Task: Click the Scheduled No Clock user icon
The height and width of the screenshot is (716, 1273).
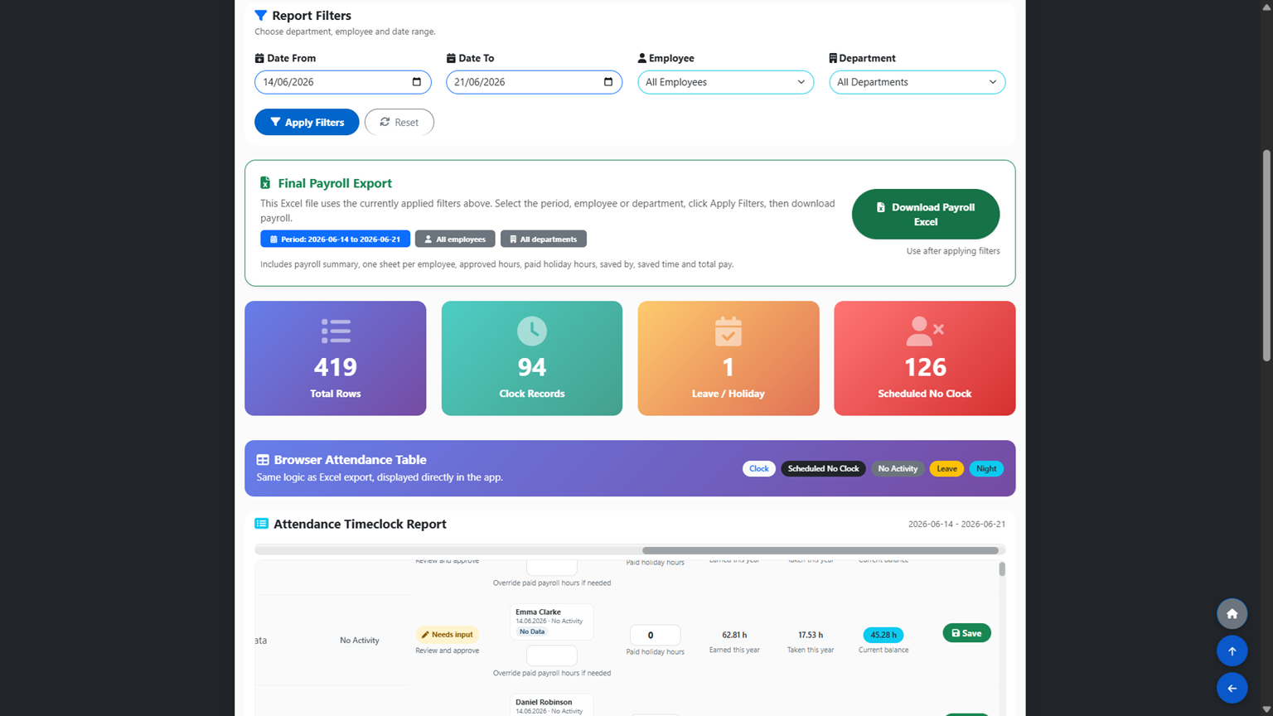Action: 925,331
